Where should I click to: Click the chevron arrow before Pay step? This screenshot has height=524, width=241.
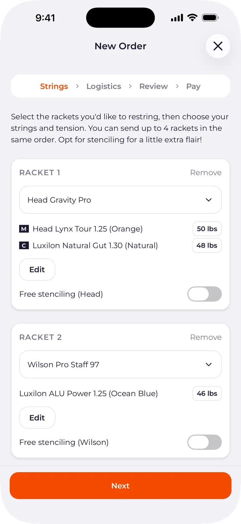point(177,86)
